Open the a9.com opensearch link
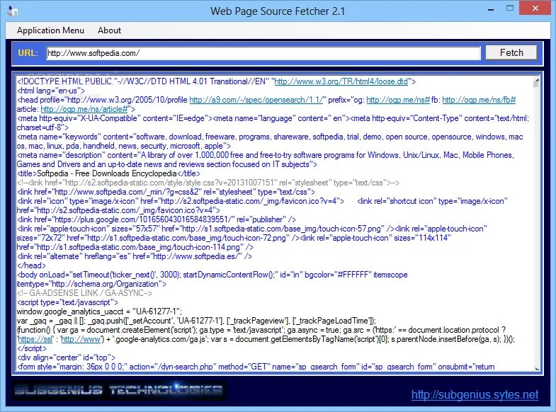Image resolution: width=556 pixels, height=412 pixels. (x=256, y=100)
